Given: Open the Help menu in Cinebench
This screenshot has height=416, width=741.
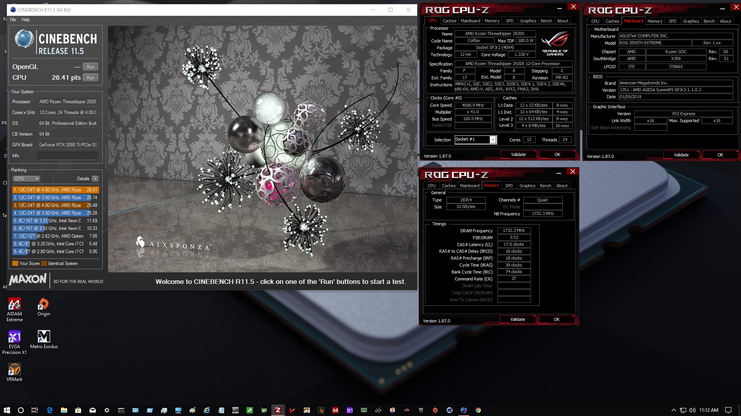Looking at the screenshot, I should coord(25,20).
